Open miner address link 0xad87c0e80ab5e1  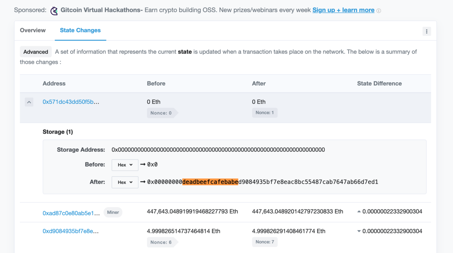pos(69,212)
